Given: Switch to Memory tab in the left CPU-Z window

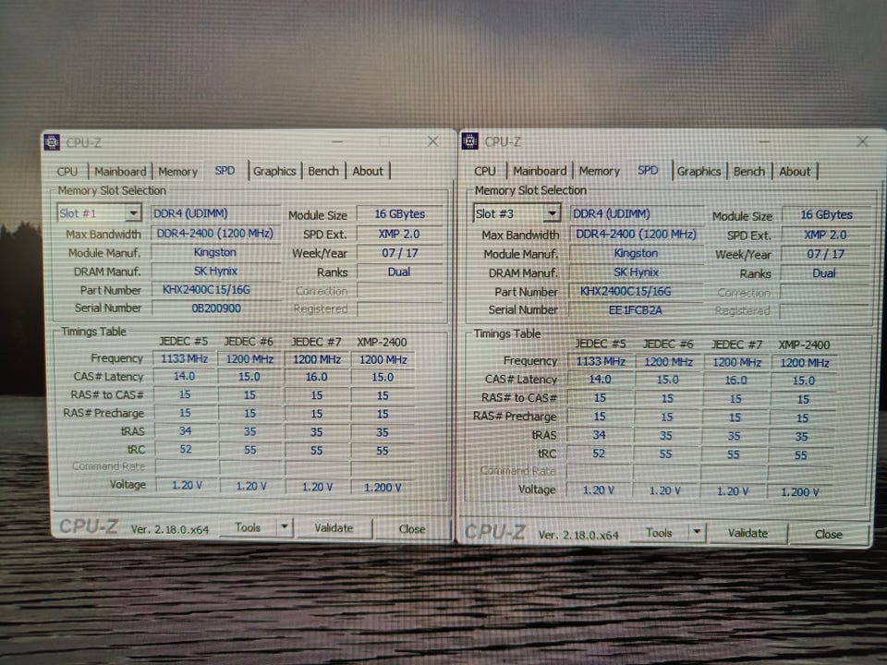Looking at the screenshot, I should (x=177, y=172).
